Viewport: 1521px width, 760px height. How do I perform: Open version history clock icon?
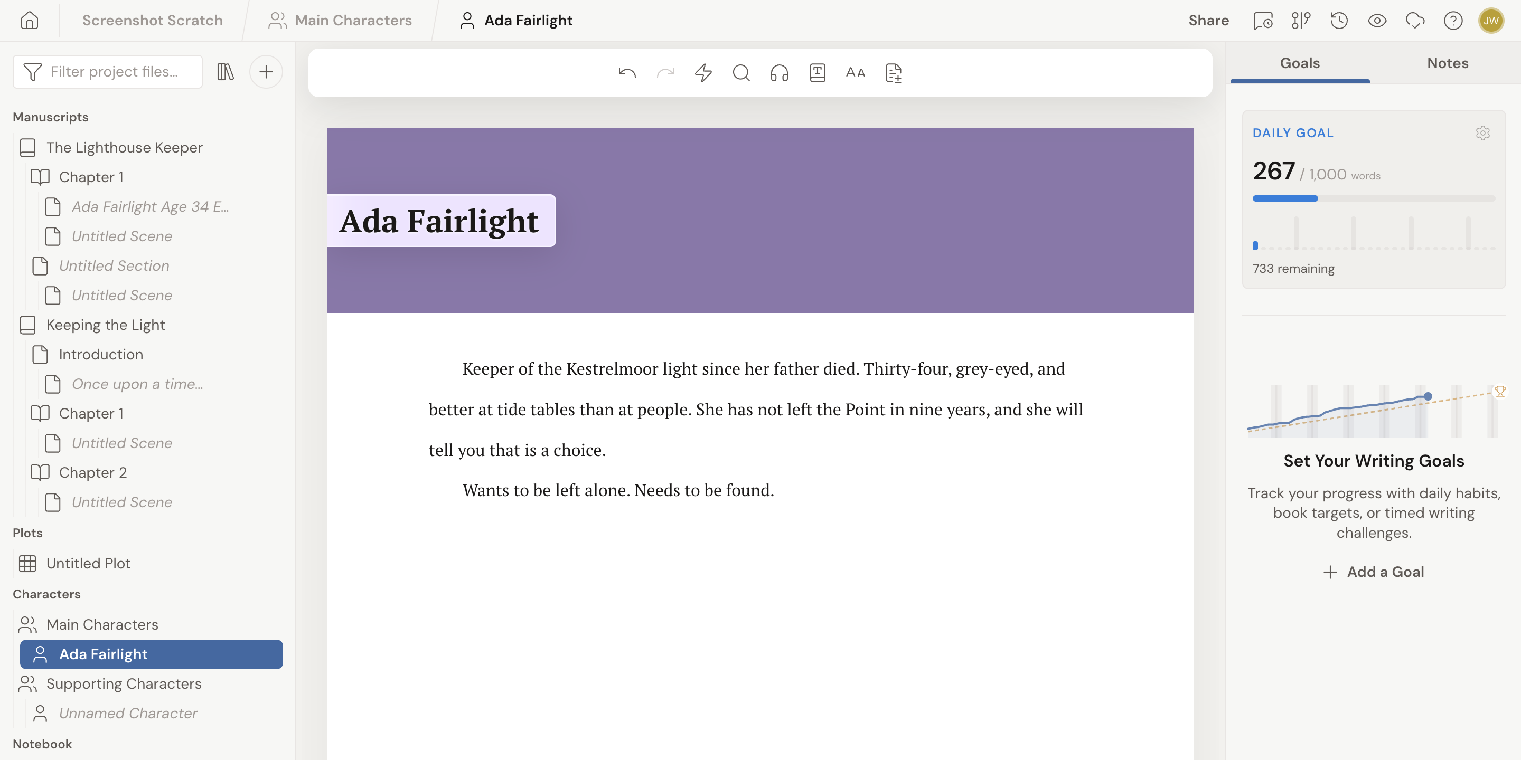click(1339, 21)
